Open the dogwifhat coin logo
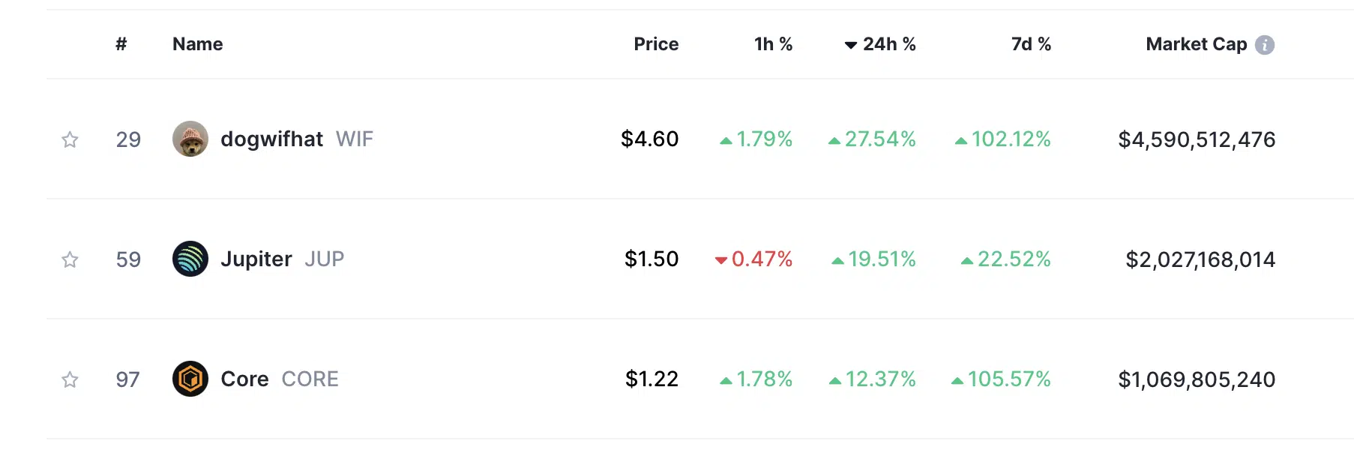The width and height of the screenshot is (1354, 450). pyautogui.click(x=190, y=139)
